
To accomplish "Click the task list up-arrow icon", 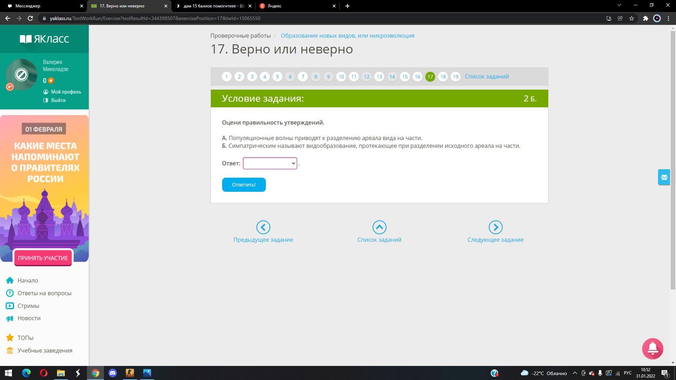I will pyautogui.click(x=379, y=227).
